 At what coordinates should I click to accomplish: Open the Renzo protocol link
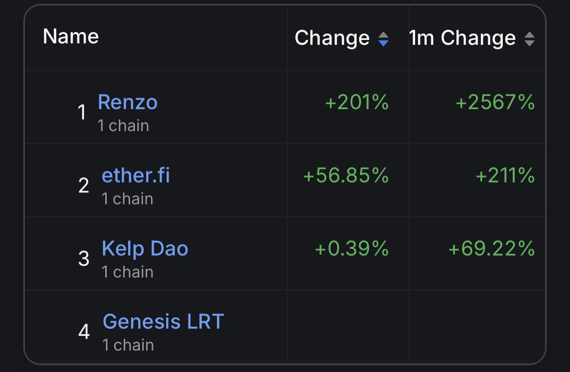128,102
